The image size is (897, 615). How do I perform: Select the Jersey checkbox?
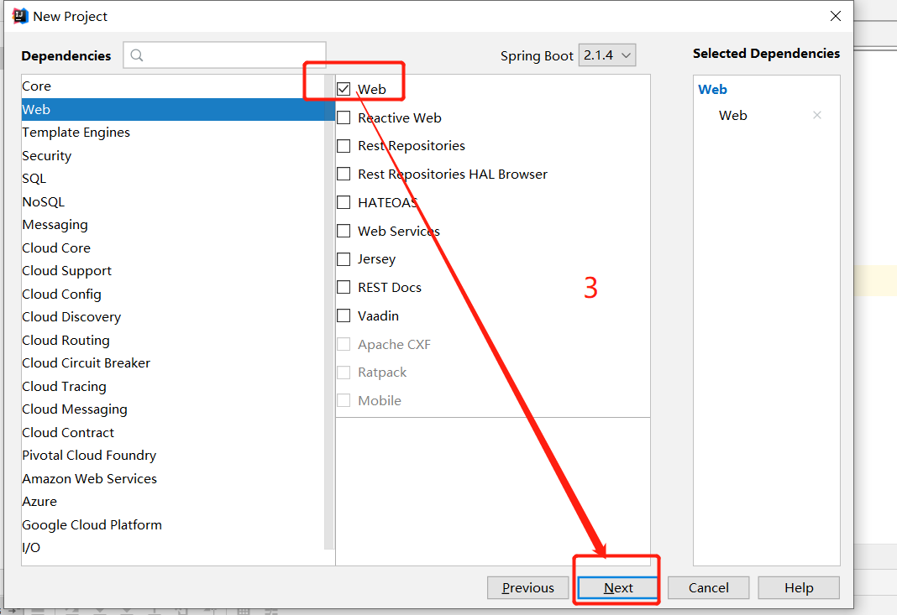point(344,259)
